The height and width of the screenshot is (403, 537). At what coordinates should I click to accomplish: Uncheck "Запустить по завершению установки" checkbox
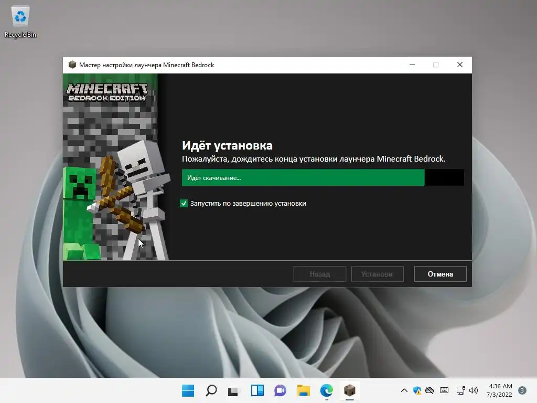pos(184,204)
